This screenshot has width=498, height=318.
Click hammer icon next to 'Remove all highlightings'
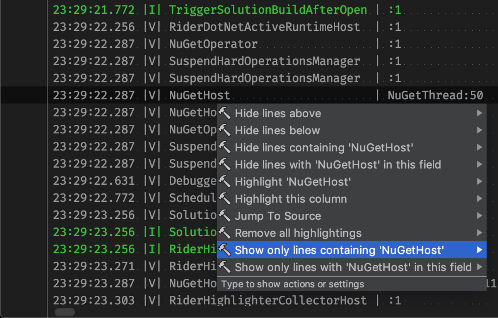tap(224, 233)
